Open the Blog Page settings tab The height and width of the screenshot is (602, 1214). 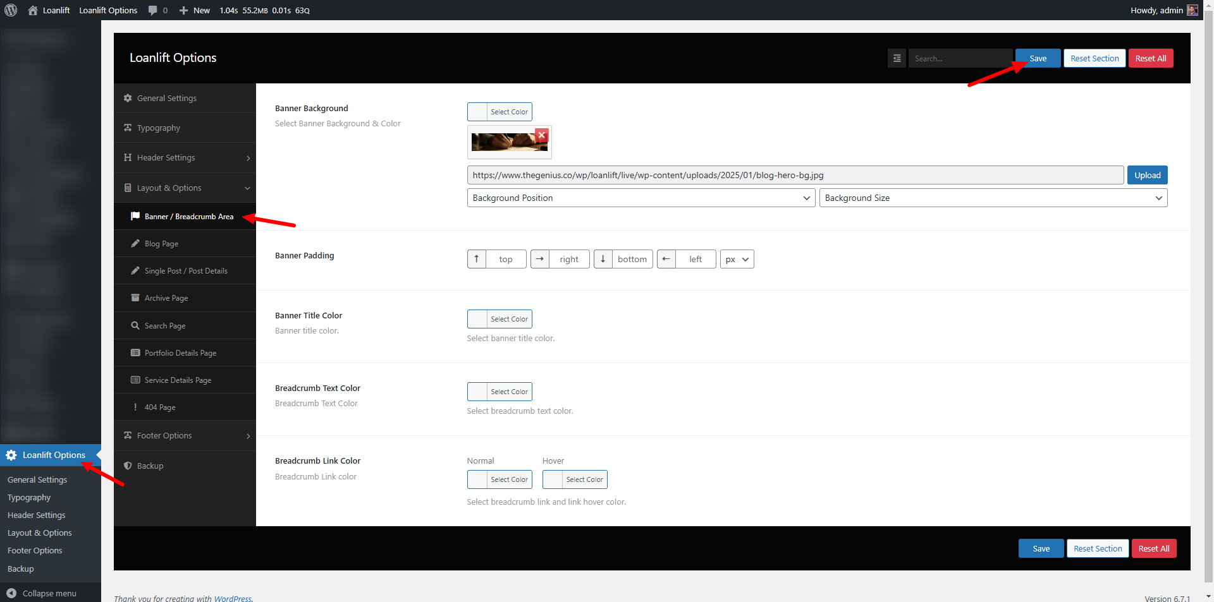point(161,244)
